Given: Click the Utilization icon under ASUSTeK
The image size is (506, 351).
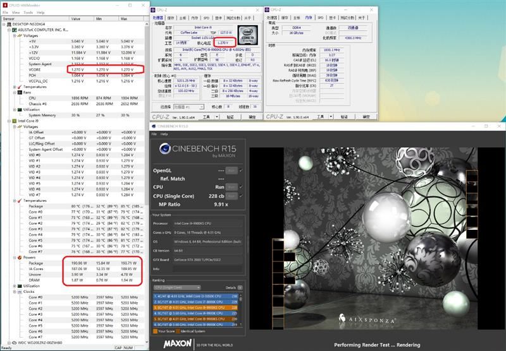Looking at the screenshot, I should click(20, 109).
